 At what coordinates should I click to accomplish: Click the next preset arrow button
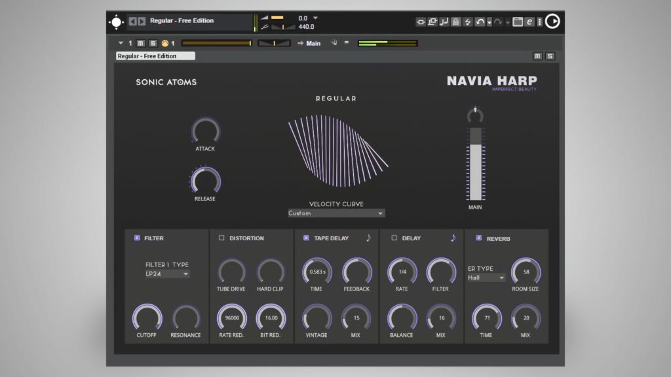[142, 21]
